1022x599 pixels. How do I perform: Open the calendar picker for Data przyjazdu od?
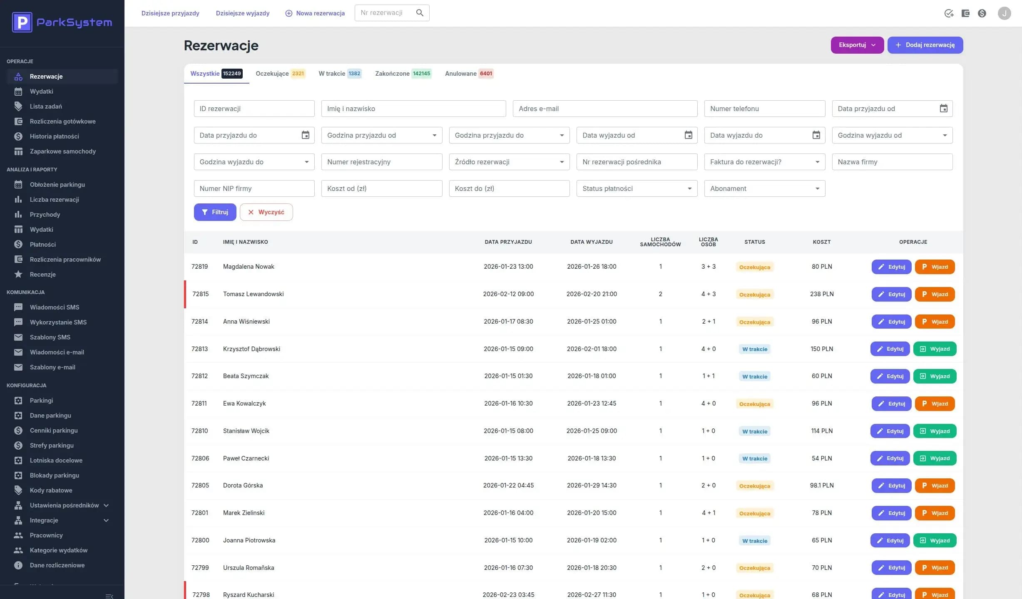[944, 108]
